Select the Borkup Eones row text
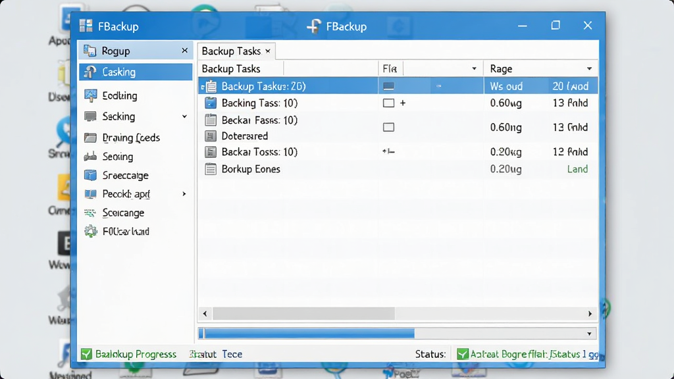 click(x=251, y=169)
